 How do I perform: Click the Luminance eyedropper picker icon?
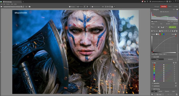(176, 86)
